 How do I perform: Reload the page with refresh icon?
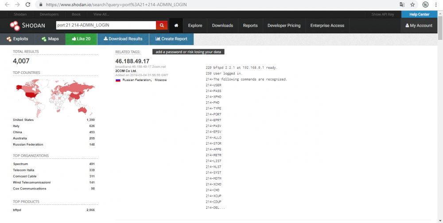pyautogui.click(x=27, y=4)
